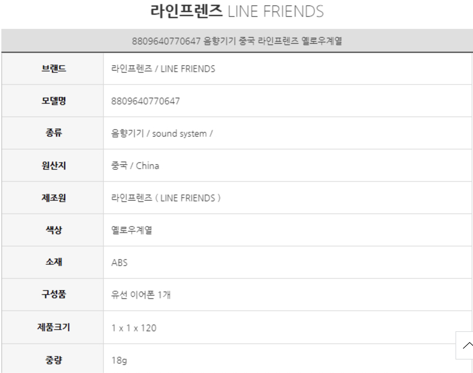Click the 중국 / China origin value
The width and height of the screenshot is (473, 373).
click(135, 166)
